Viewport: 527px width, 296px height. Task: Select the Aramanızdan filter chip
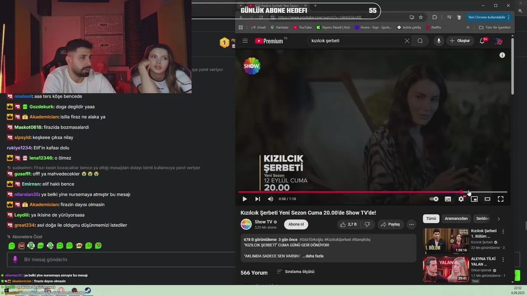pos(456,219)
